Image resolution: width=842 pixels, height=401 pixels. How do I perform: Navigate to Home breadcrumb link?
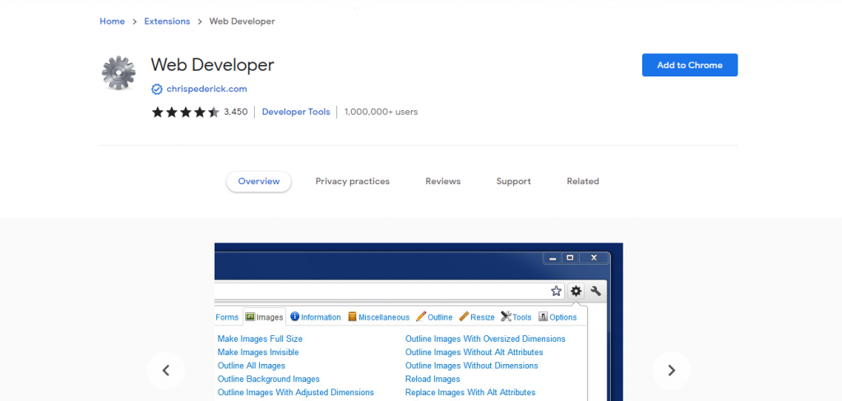[x=112, y=21]
